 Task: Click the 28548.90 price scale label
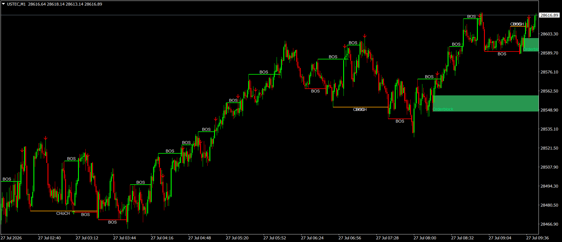pyautogui.click(x=549, y=110)
